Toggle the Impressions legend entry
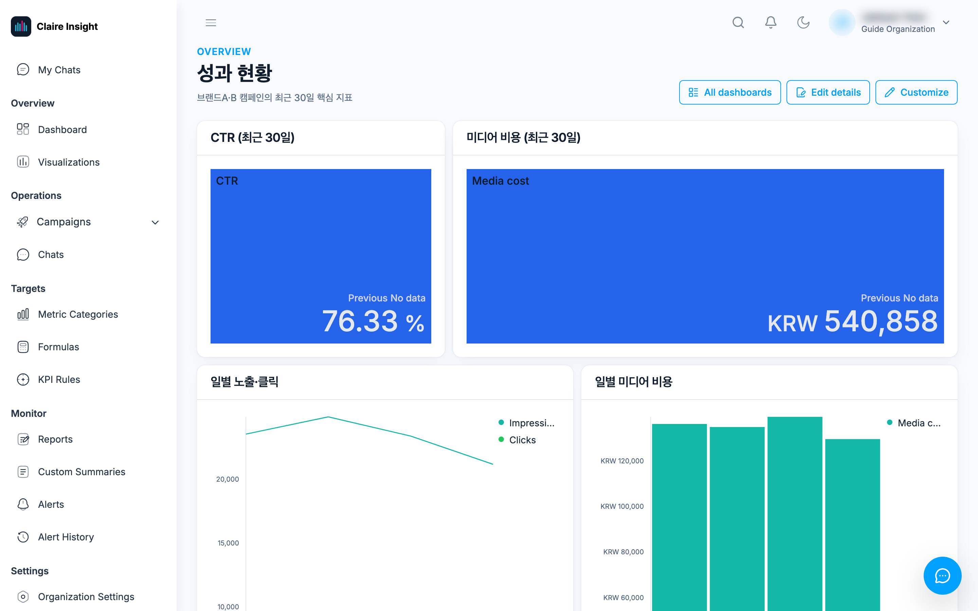Viewport: 978px width, 611px height. (x=527, y=423)
